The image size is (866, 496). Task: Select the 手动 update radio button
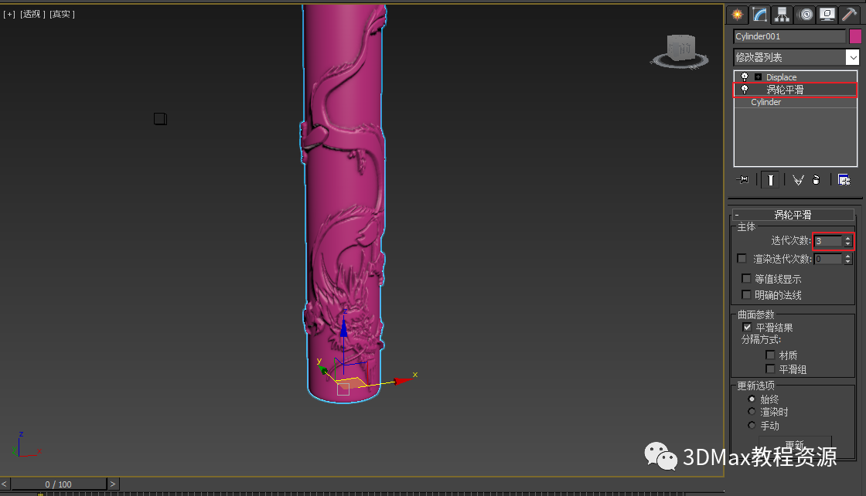[x=752, y=426]
